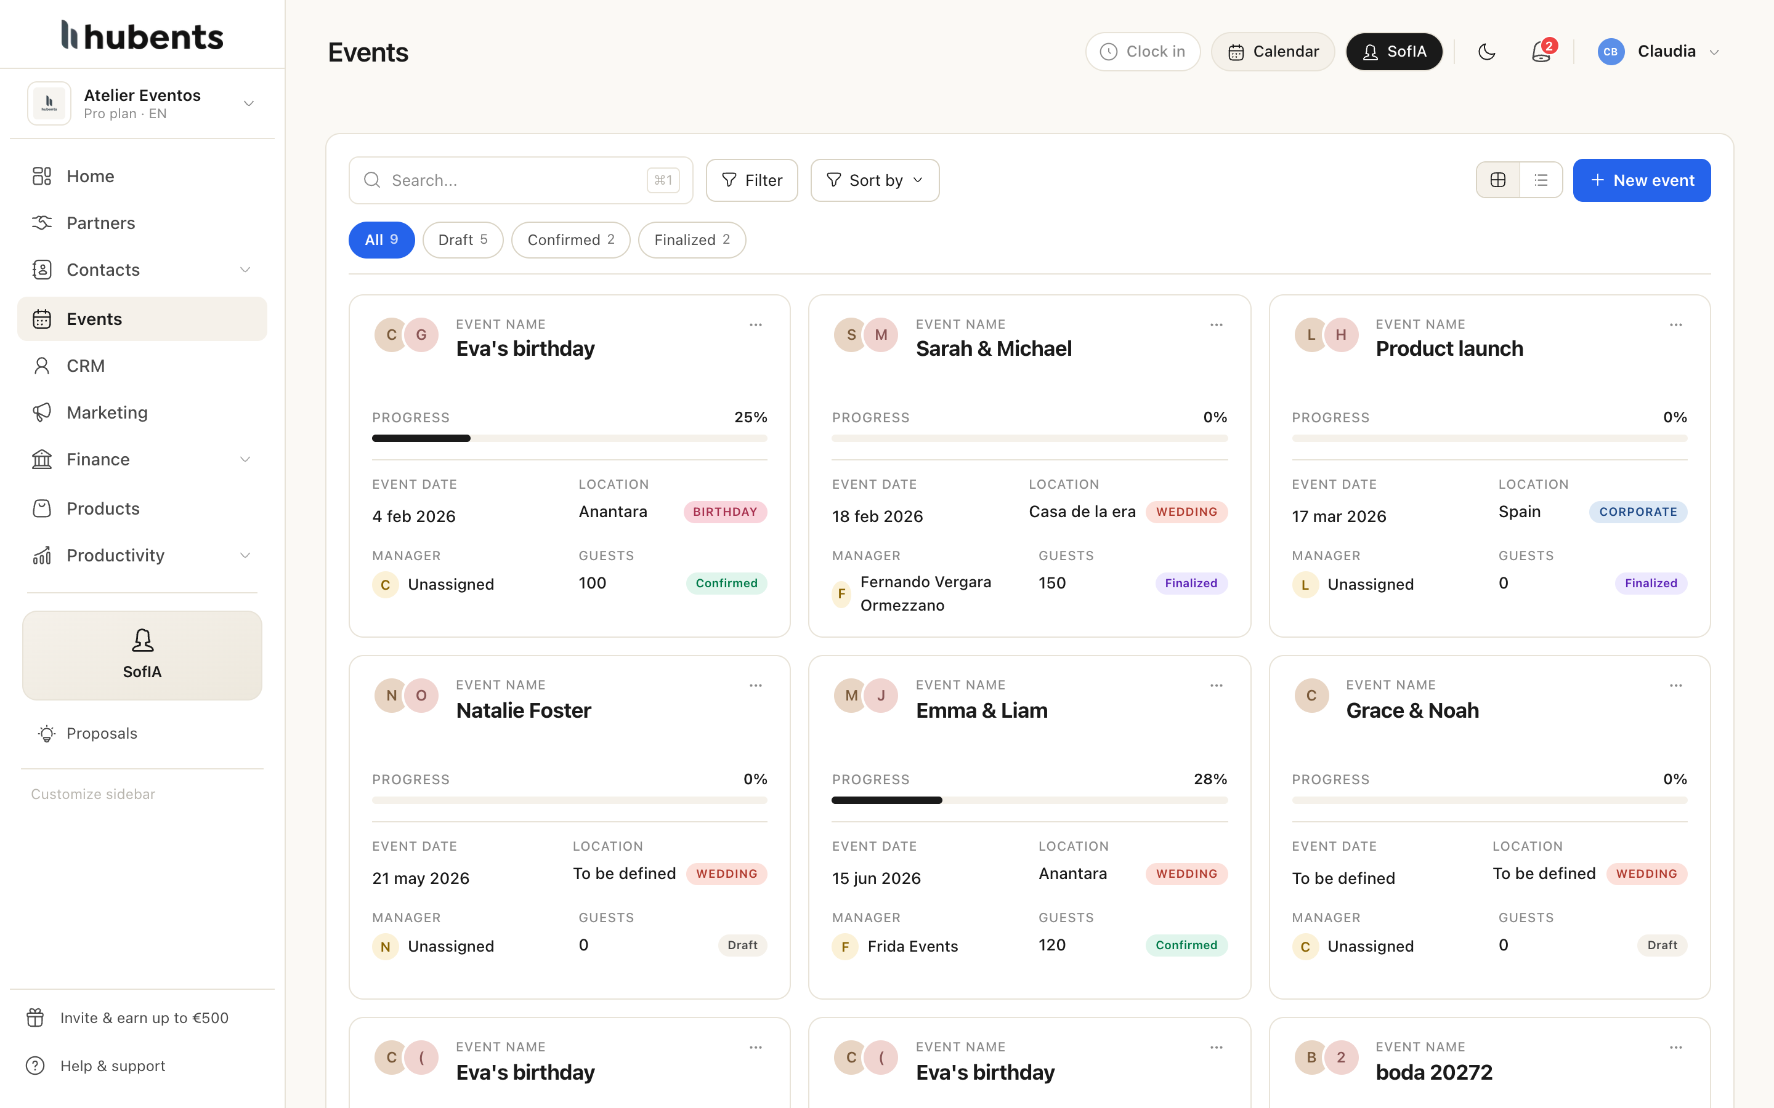Screen dimensions: 1774x1108
Task: Open Help & support
Action: (96, 1066)
